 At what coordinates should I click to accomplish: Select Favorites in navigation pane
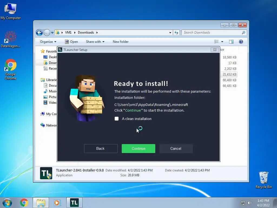pyautogui.click(x=49, y=51)
